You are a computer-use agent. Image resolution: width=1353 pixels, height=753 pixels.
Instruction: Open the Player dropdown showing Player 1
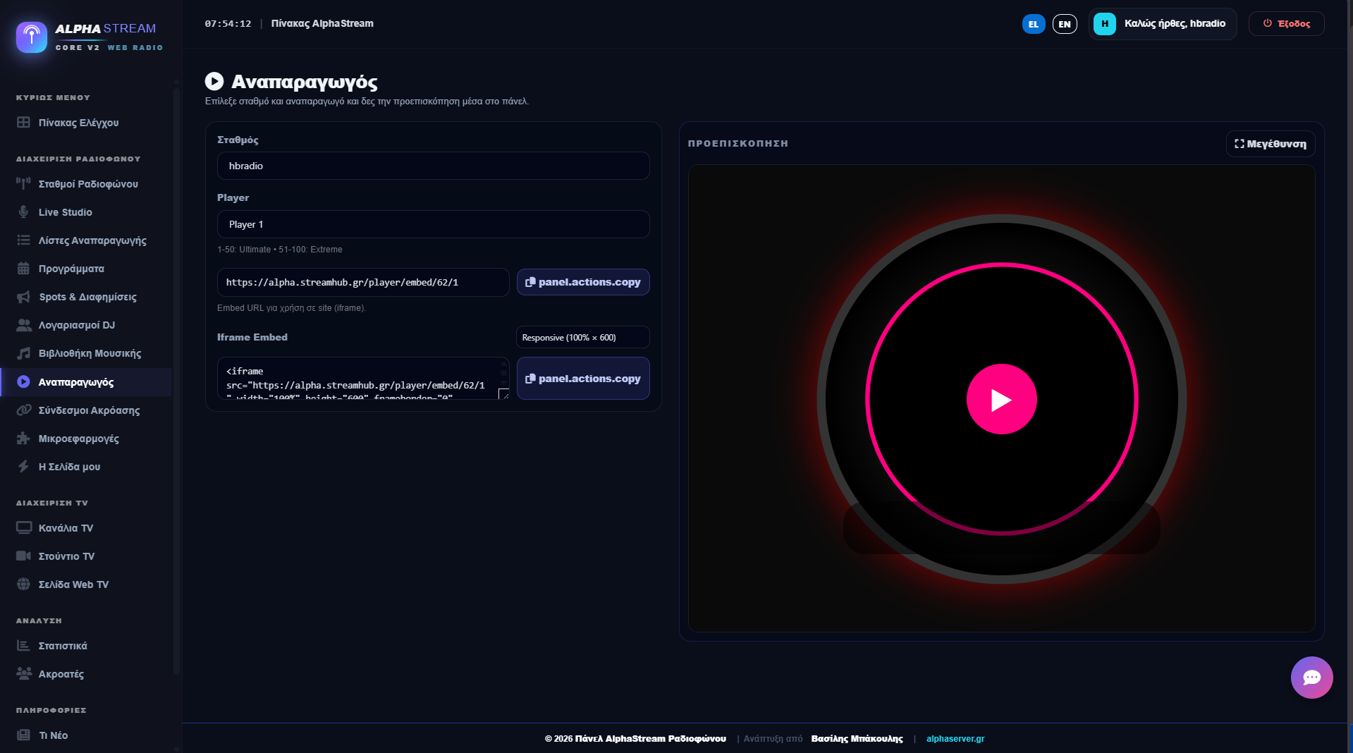pyautogui.click(x=433, y=224)
